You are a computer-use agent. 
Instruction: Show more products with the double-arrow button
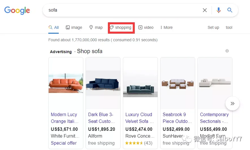(x=232, y=103)
